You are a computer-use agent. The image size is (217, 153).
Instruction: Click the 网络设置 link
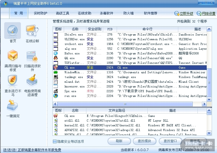click(x=209, y=14)
